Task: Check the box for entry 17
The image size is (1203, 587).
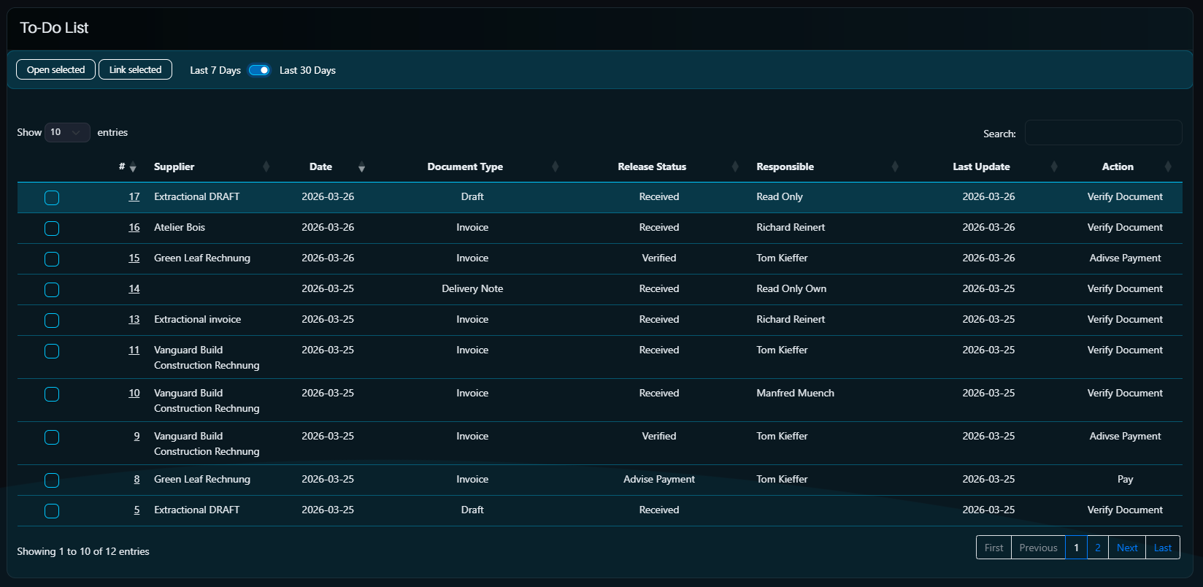Action: 52,198
